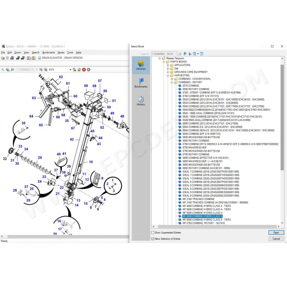Collapse the Massey Ferguson tree node
Screen dimensions: 287x287
point(159,58)
